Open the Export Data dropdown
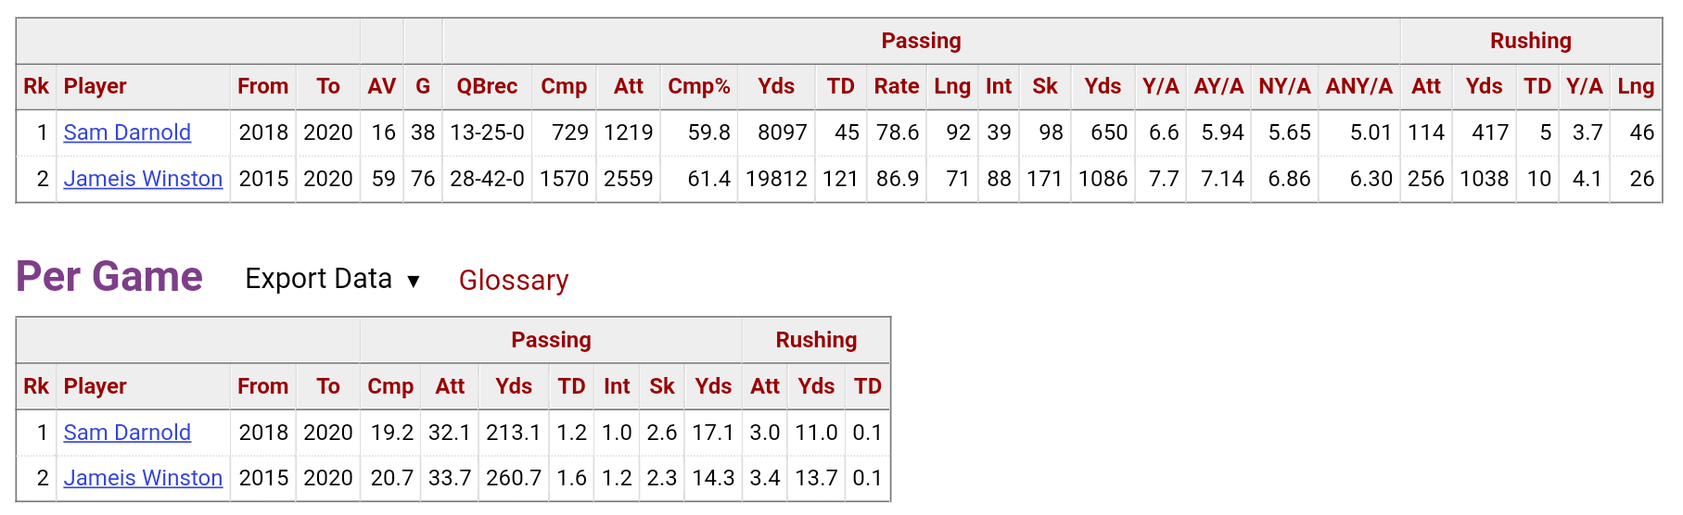 point(333,279)
